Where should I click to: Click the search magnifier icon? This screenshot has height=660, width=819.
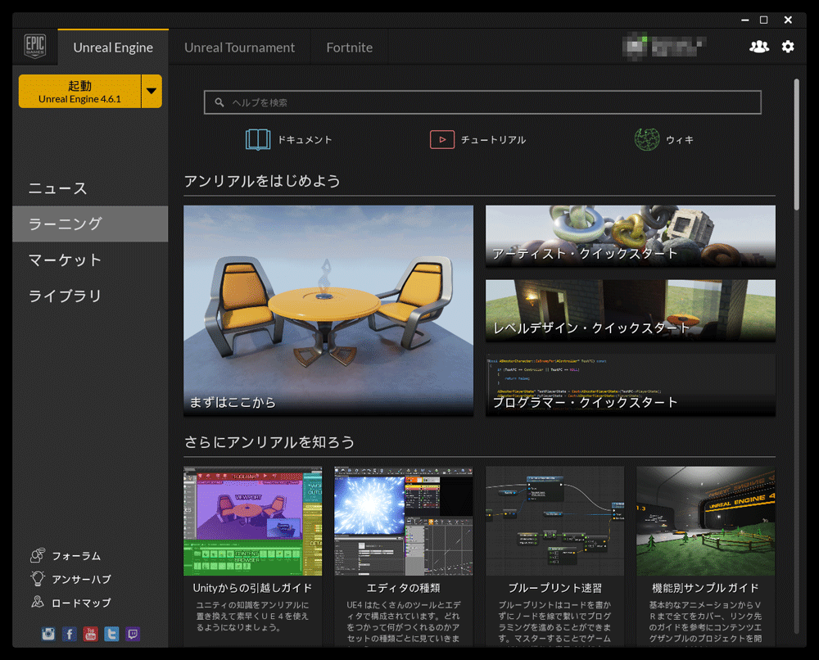coord(219,102)
